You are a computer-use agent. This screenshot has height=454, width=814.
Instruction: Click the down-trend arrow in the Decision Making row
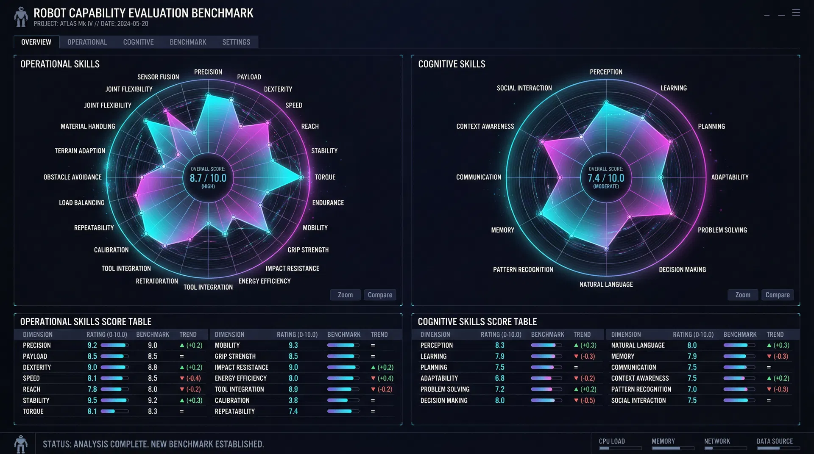pyautogui.click(x=576, y=401)
